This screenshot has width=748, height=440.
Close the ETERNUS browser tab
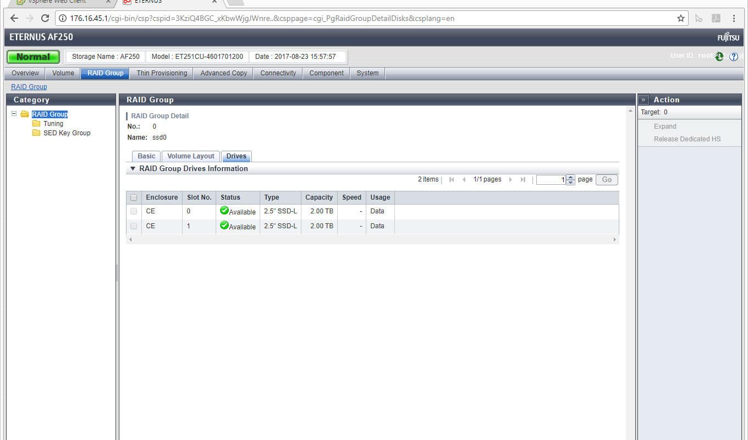pos(215,2)
